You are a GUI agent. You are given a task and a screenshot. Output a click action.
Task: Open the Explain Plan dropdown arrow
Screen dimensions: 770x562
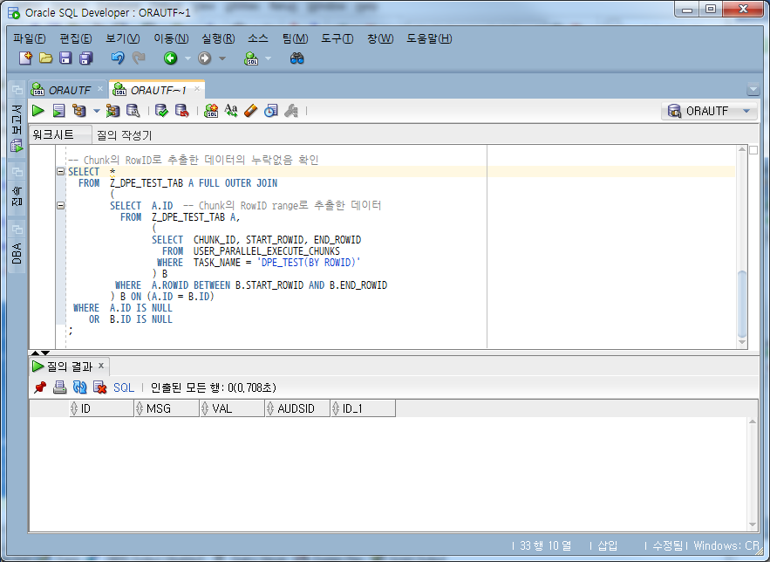click(97, 111)
